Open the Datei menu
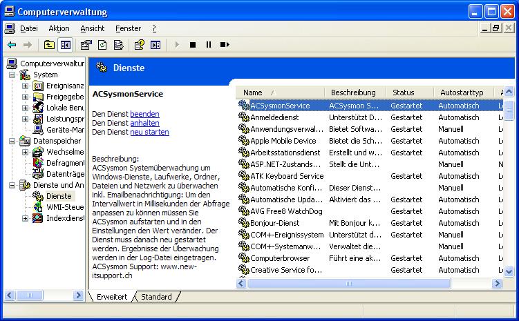 pos(29,28)
